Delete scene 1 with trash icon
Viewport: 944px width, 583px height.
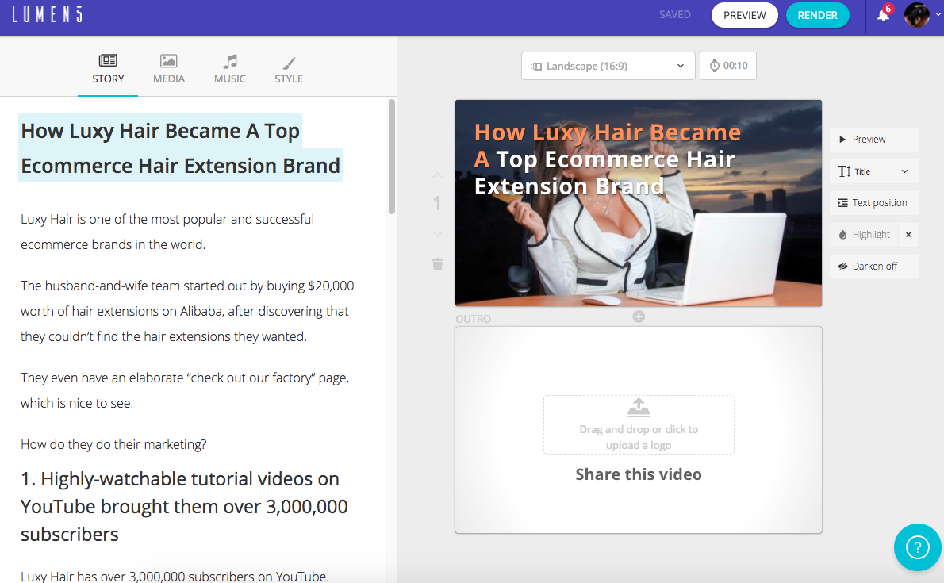pos(438,264)
